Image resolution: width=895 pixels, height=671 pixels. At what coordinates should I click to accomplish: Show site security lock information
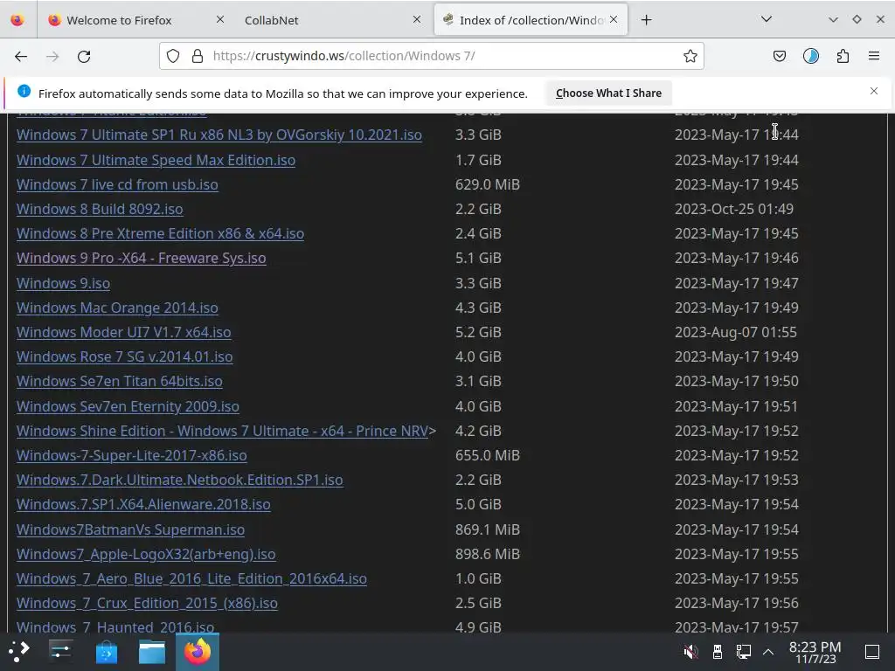click(198, 56)
